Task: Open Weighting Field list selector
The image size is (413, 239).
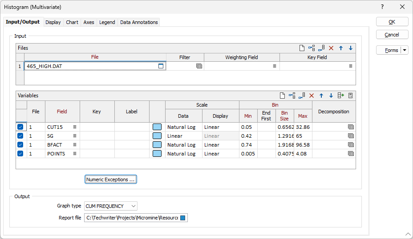Action: coord(275,66)
